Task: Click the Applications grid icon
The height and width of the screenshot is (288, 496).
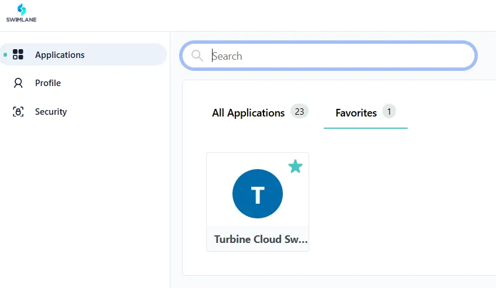Action: pyautogui.click(x=18, y=54)
